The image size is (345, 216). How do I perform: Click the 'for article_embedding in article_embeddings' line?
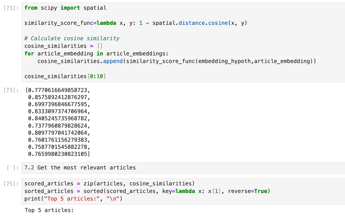coord(96,54)
